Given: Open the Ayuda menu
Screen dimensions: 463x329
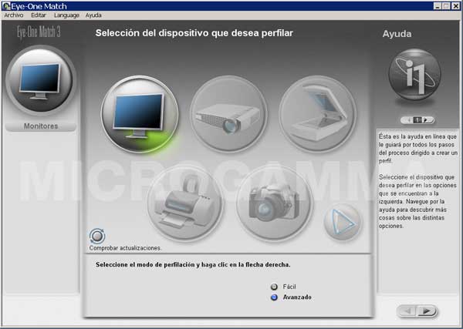Looking at the screenshot, I should click(x=93, y=15).
